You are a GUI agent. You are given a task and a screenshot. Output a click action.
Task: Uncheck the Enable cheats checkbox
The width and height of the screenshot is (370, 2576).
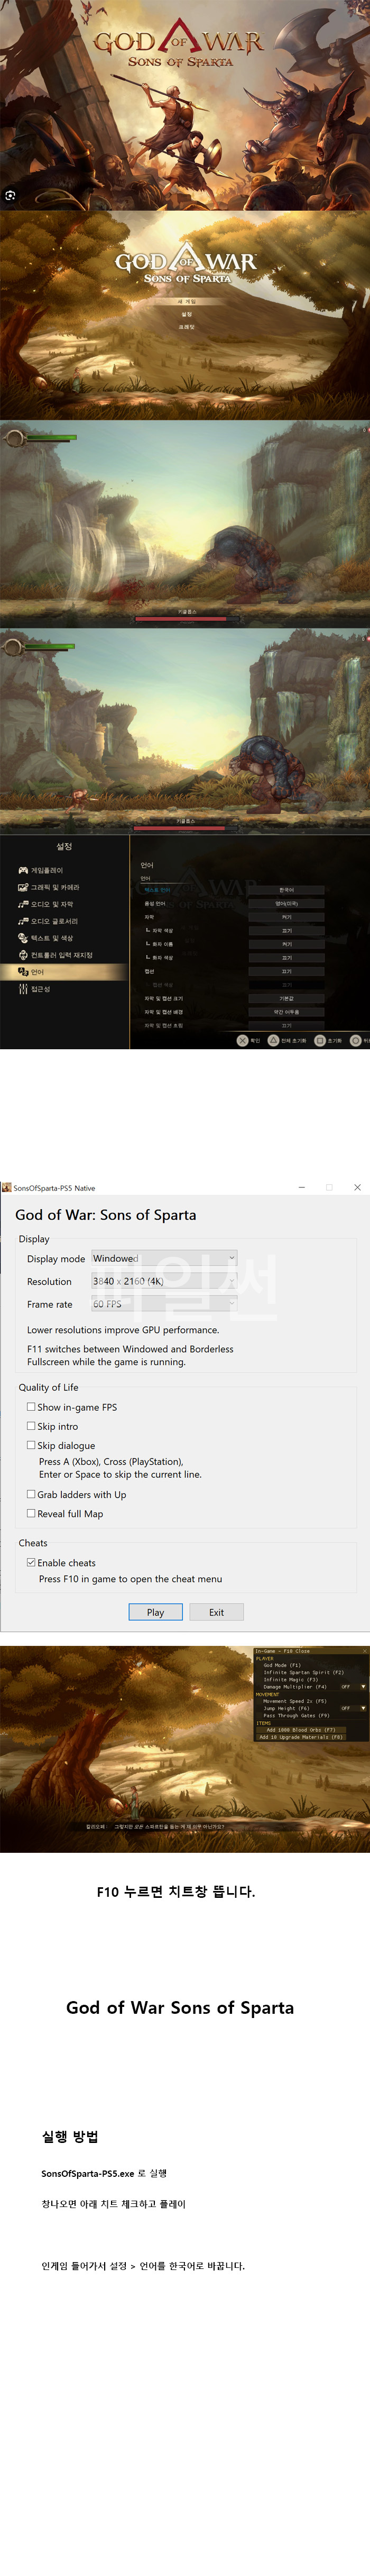click(31, 1562)
